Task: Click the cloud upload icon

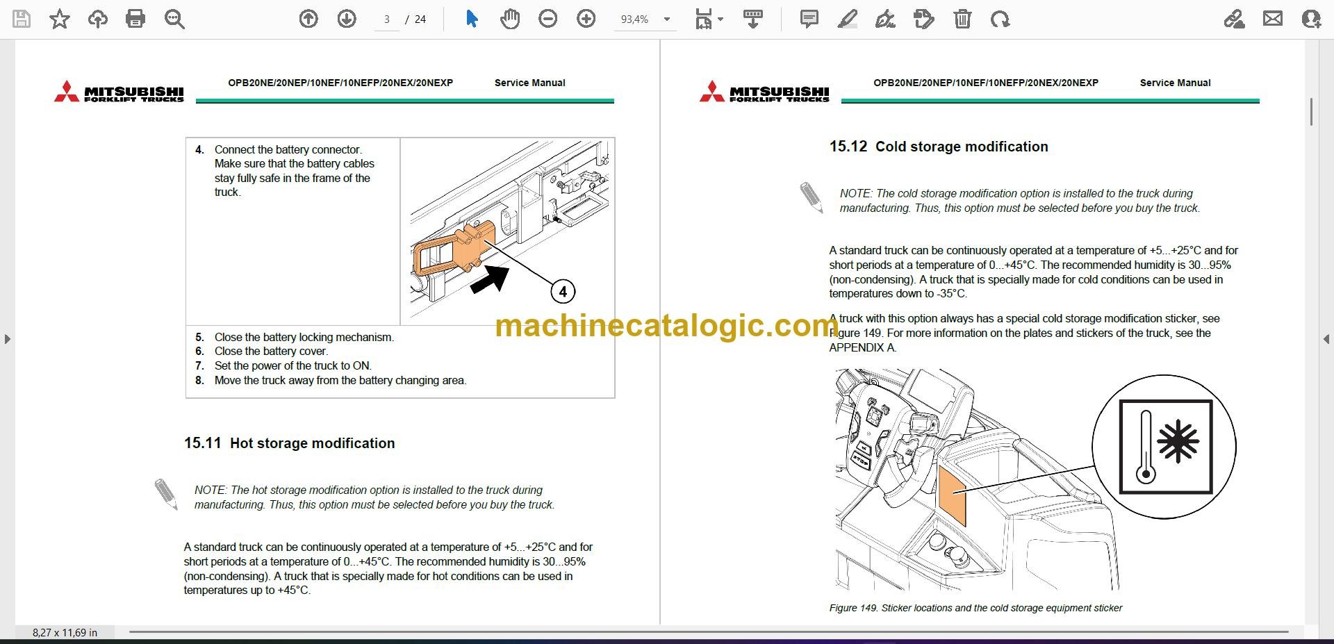Action: 98,19
